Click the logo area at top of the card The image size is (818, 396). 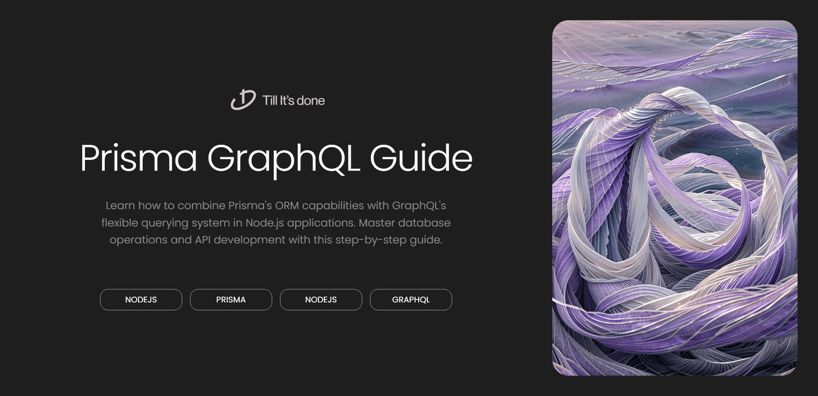277,99
